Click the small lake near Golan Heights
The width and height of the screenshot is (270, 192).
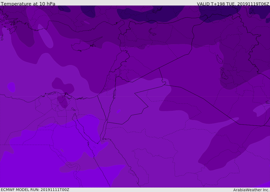(x=116, y=76)
